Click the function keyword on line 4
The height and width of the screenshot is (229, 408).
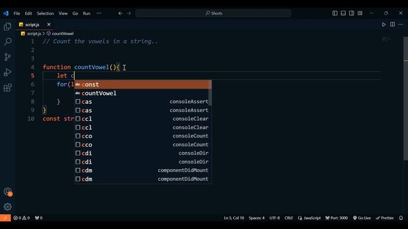pos(57,67)
